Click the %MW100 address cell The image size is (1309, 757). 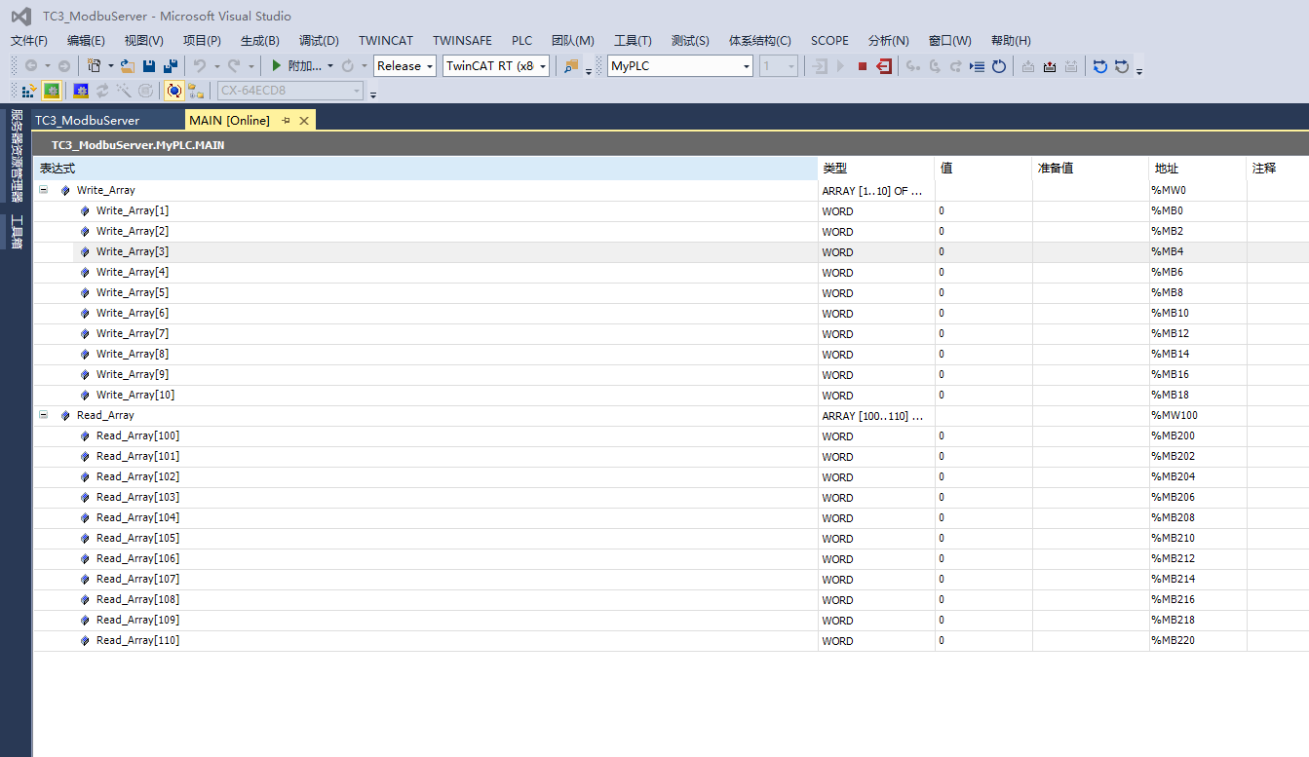click(1198, 415)
